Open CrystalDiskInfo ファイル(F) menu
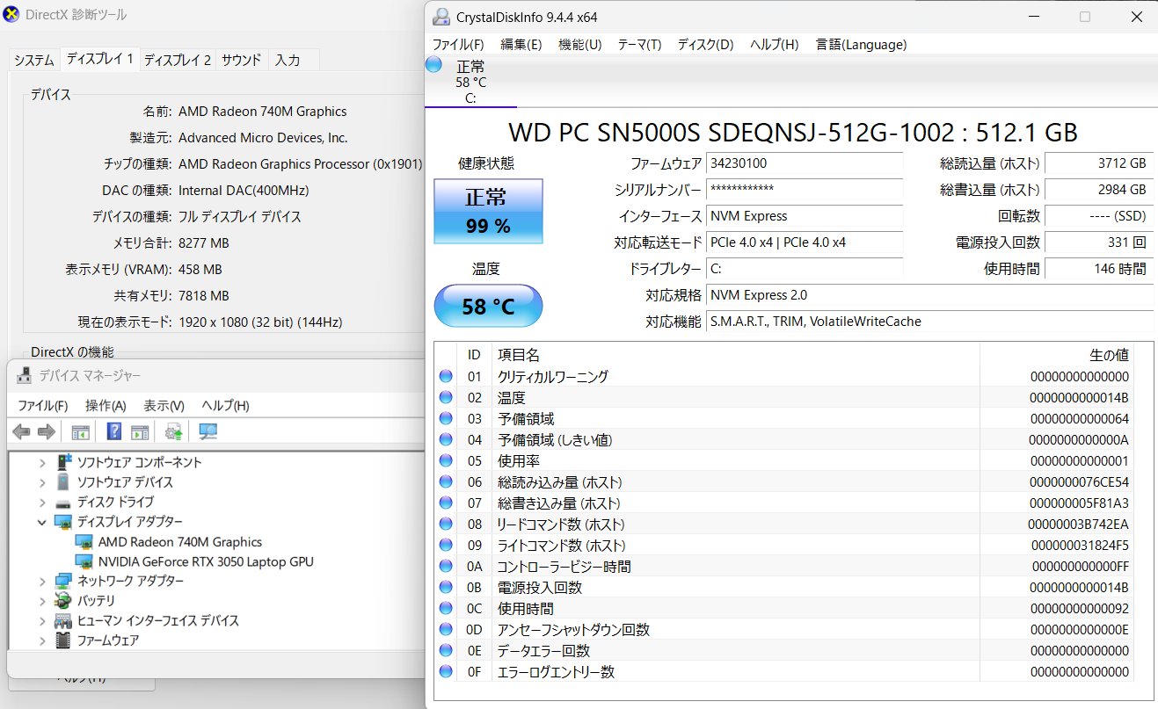Screen dimensions: 1158x709 pyautogui.click(x=458, y=44)
